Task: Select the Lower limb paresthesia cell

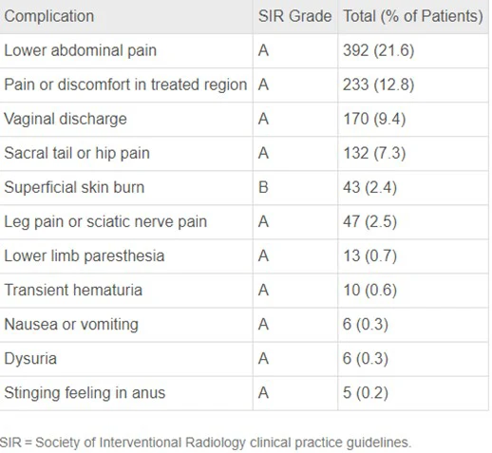Action: 85,255
